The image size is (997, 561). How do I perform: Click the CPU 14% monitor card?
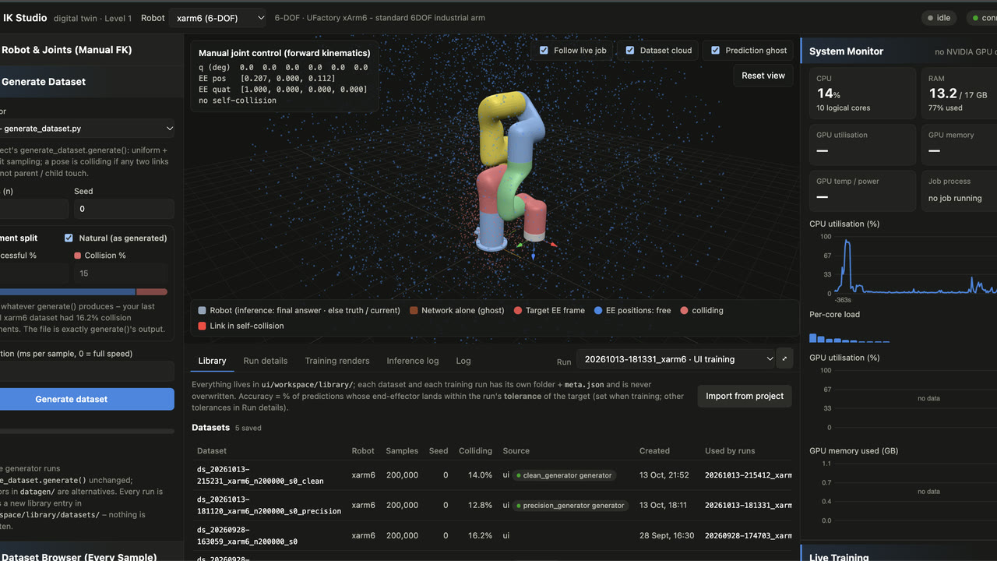pyautogui.click(x=863, y=93)
